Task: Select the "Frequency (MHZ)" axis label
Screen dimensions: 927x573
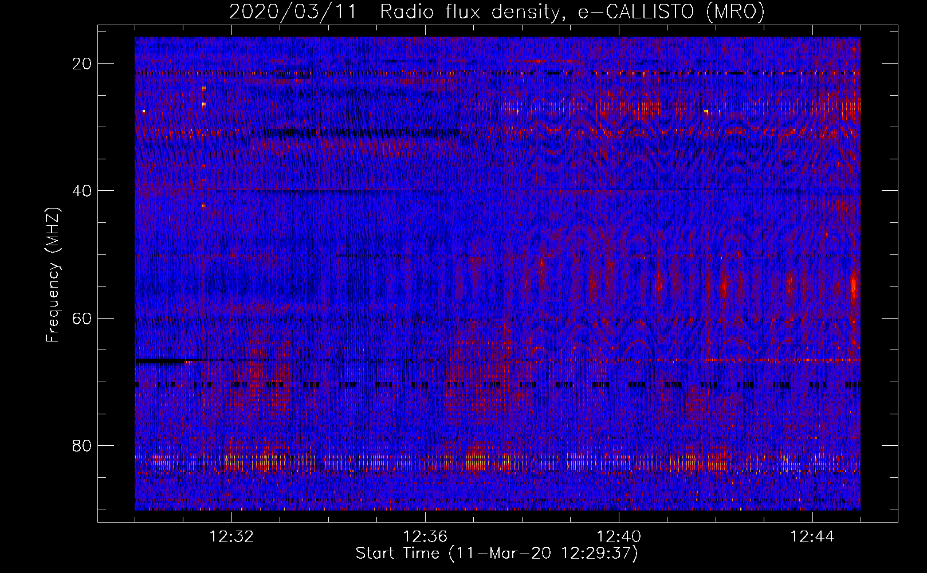Action: [x=53, y=275]
